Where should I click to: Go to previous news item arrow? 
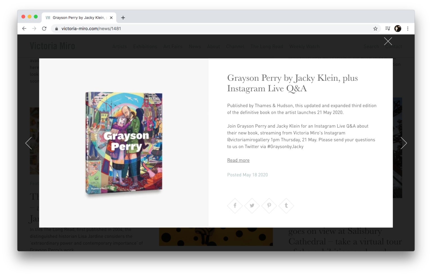click(x=29, y=143)
